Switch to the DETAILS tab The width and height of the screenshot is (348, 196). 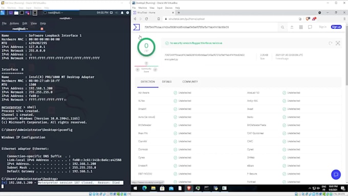(x=167, y=82)
